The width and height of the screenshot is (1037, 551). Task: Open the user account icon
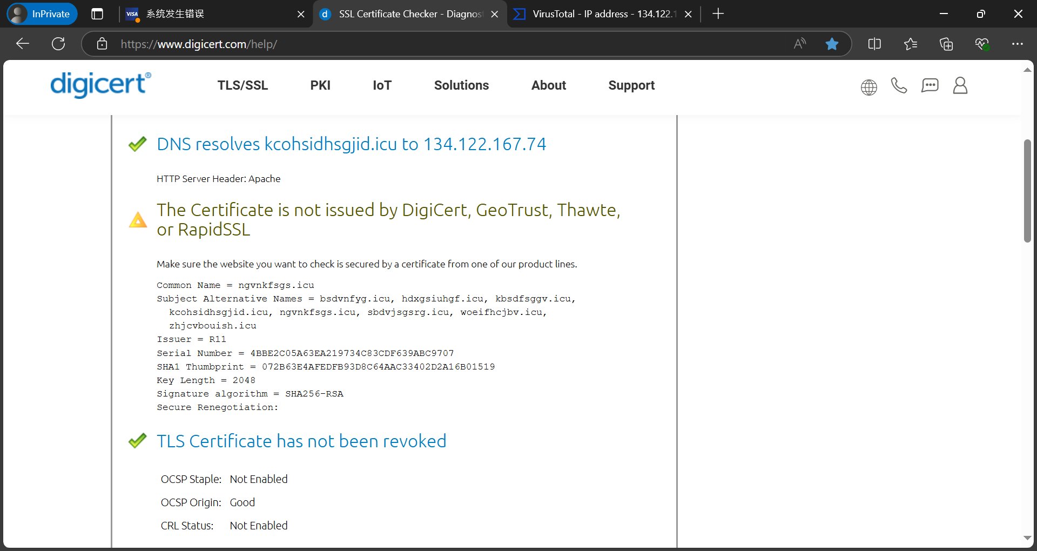click(960, 85)
